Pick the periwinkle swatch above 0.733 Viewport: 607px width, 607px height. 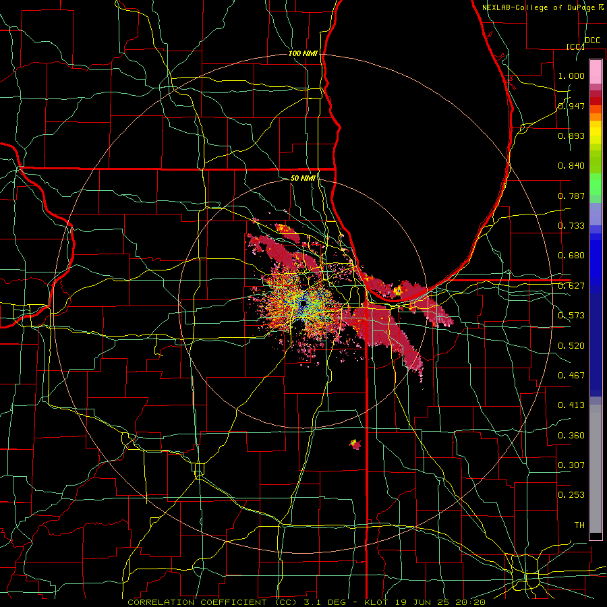[x=596, y=214]
